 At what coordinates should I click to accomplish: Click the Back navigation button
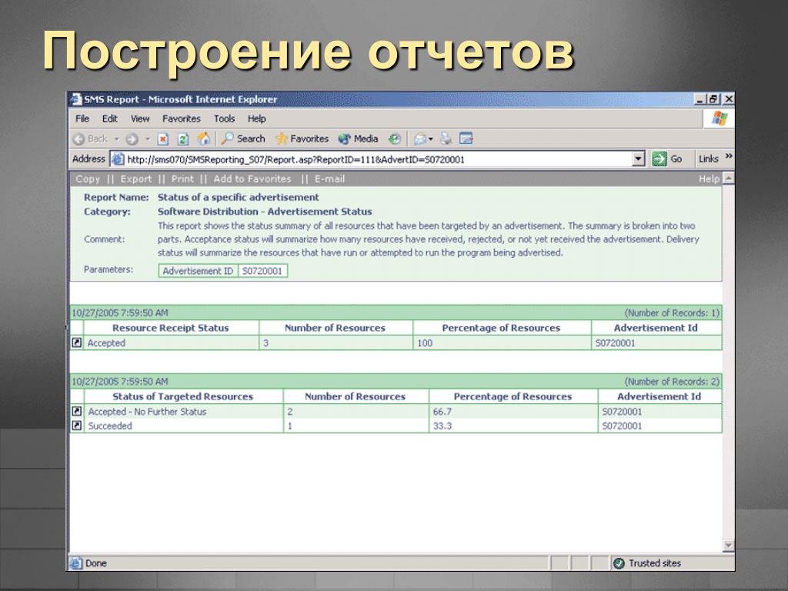coord(91,139)
